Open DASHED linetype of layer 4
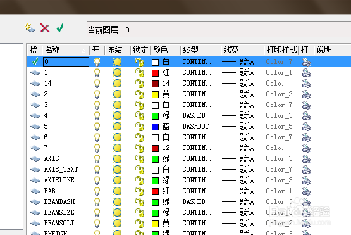351x235 pixels. 194,116
